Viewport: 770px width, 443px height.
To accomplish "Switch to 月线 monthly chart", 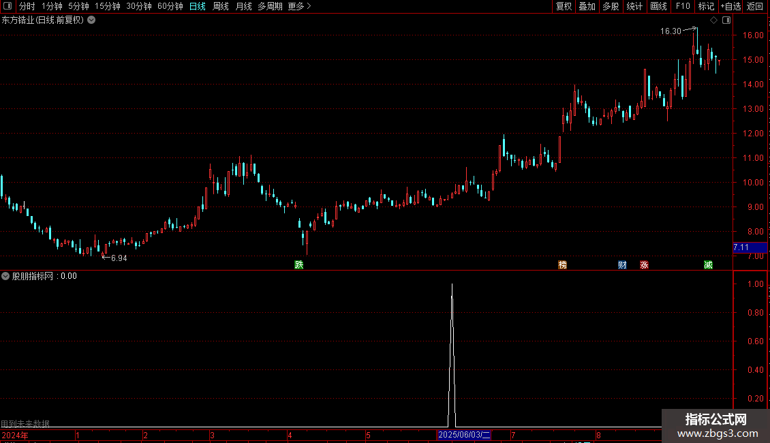I will pyautogui.click(x=243, y=6).
